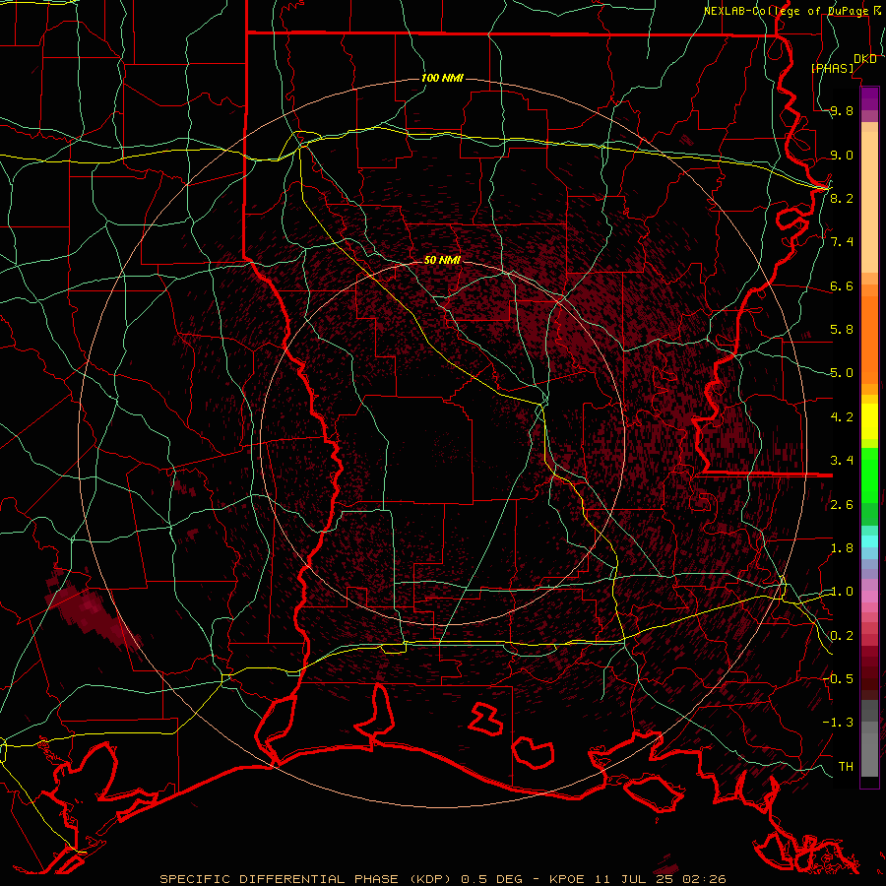Select the 4.2 colorbar value
The width and height of the screenshot is (886, 886).
[x=842, y=417]
